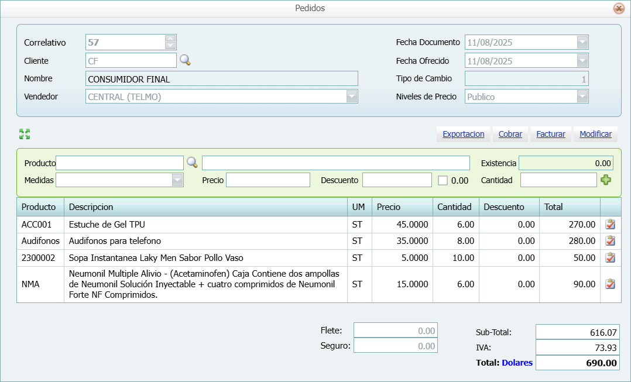
Task: Search products using the Producto magnifier icon
Action: click(x=191, y=163)
